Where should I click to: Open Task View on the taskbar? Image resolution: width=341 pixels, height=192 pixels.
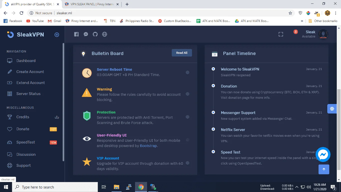point(104,187)
